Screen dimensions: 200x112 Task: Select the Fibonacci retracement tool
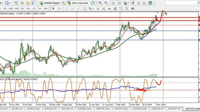(90, 9)
